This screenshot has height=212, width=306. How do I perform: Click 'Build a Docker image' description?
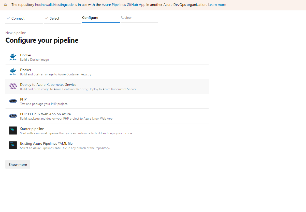(34, 60)
